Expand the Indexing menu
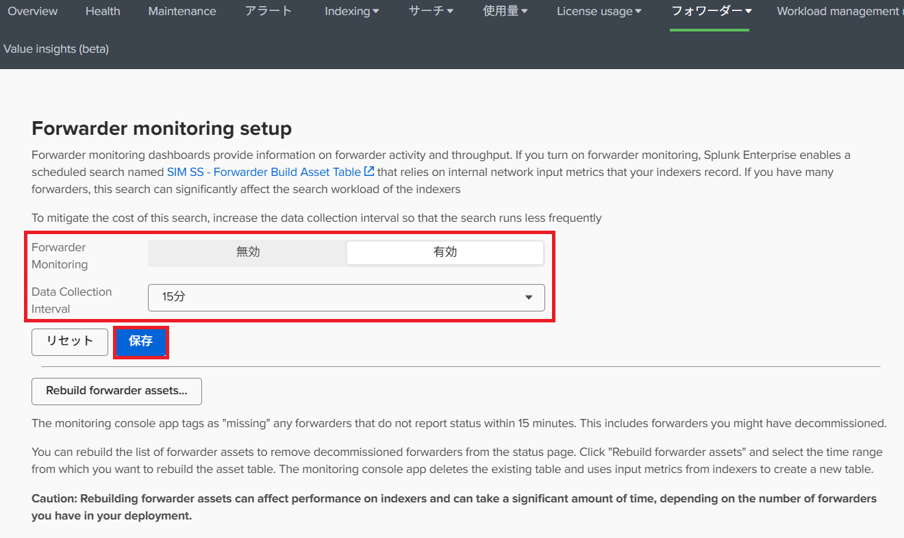The width and height of the screenshot is (904, 538). (352, 12)
